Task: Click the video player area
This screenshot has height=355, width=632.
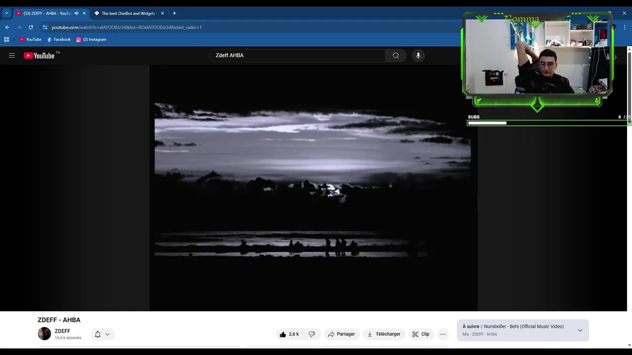Action: [313, 188]
